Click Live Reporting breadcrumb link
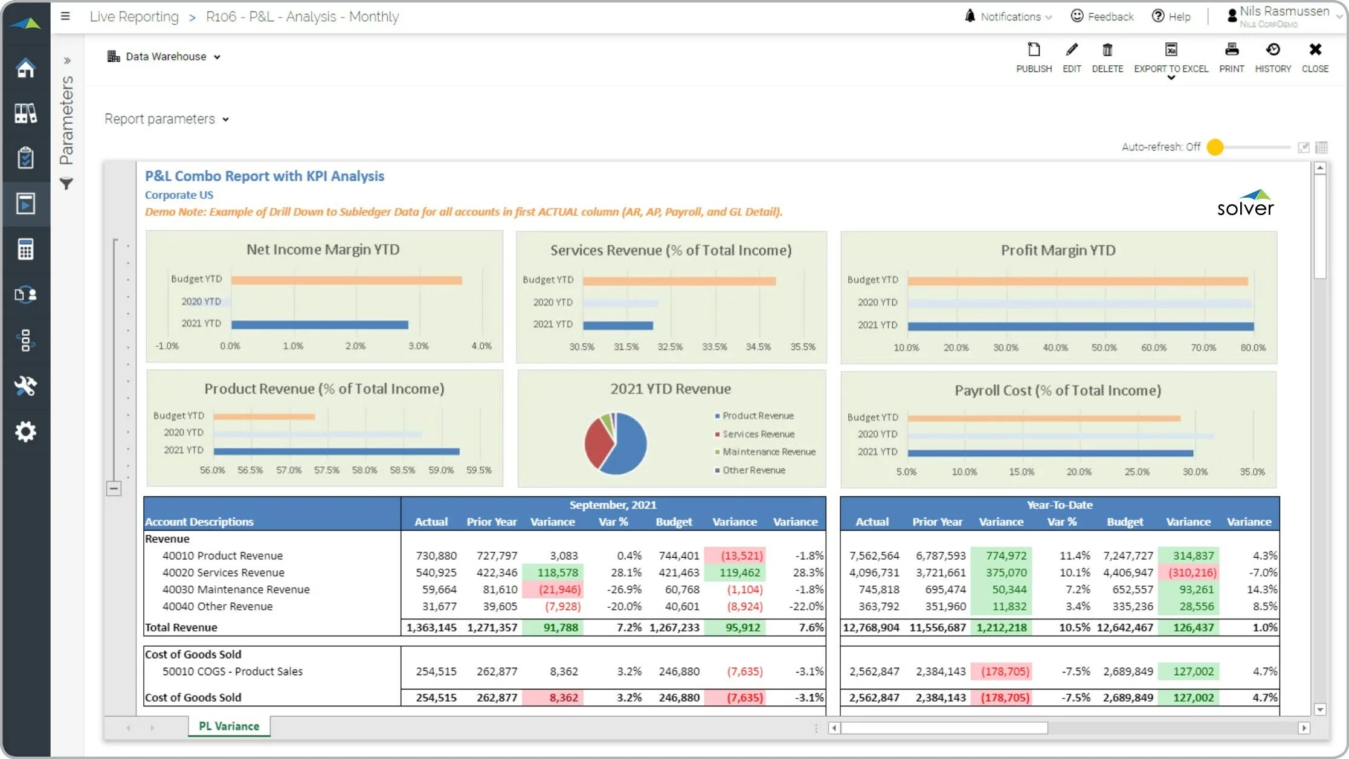Viewport: 1349px width, 759px height. pyautogui.click(x=134, y=17)
